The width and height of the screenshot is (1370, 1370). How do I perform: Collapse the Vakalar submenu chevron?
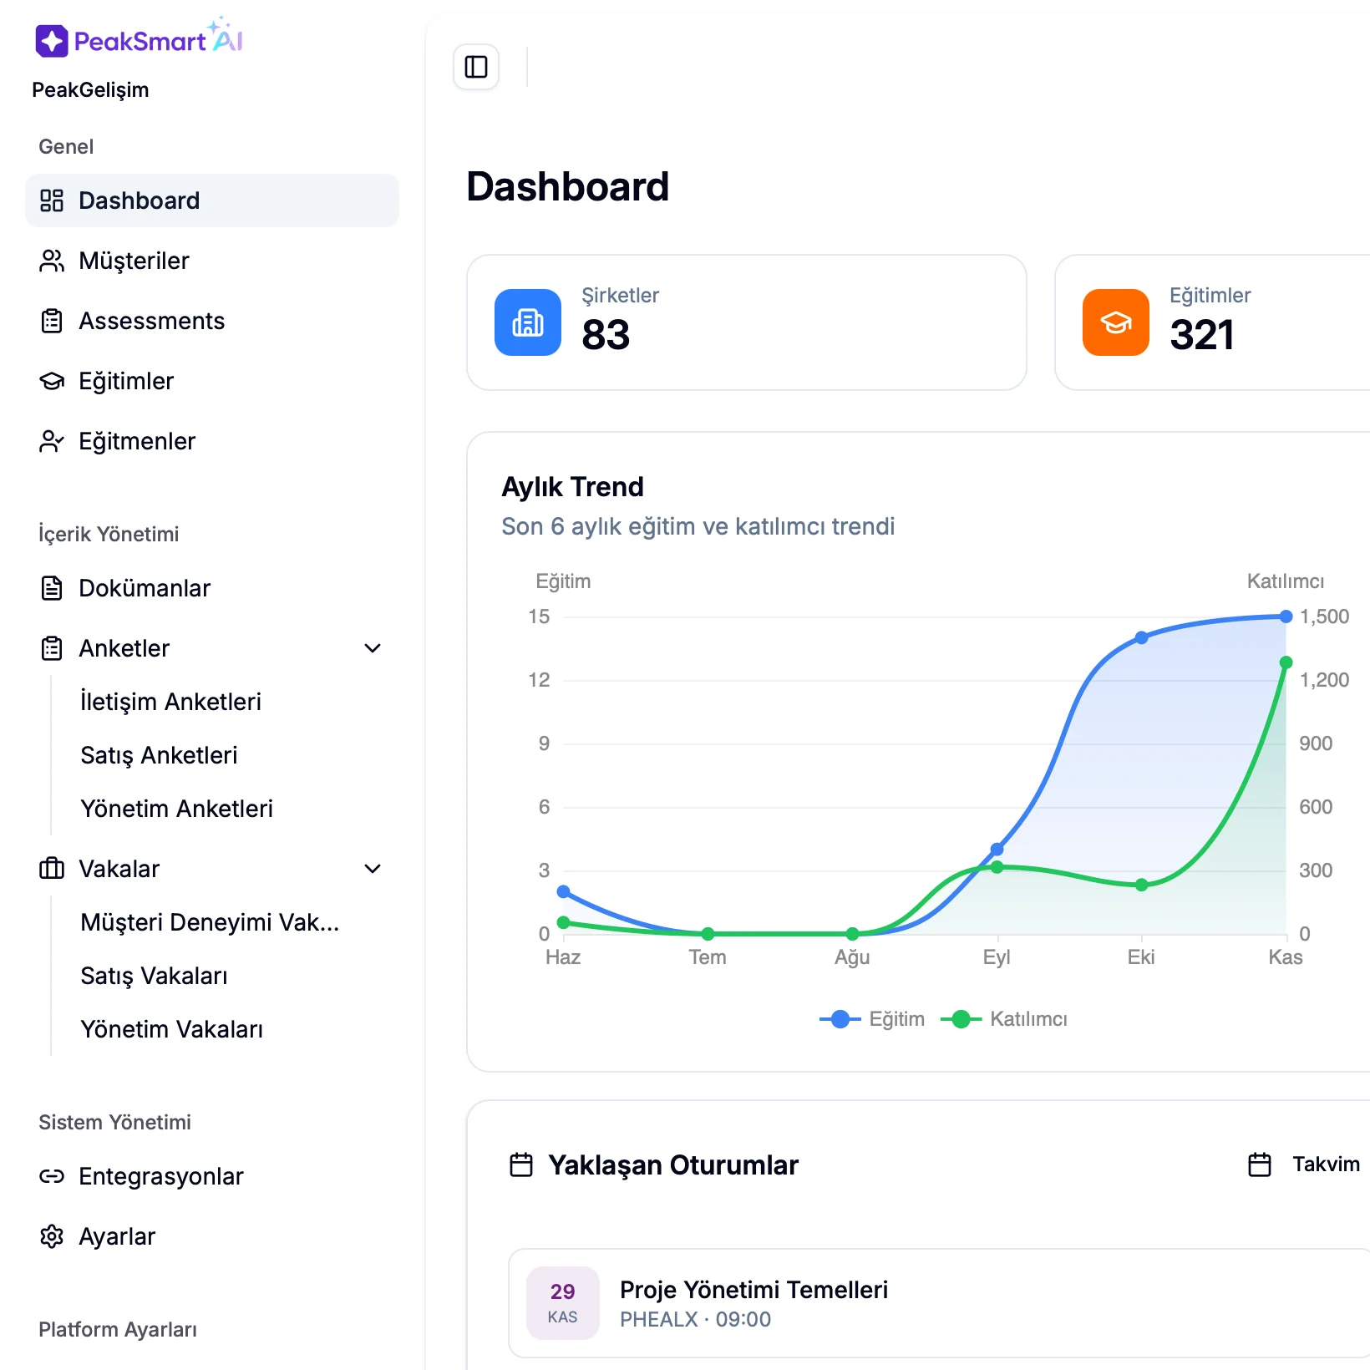point(373,869)
